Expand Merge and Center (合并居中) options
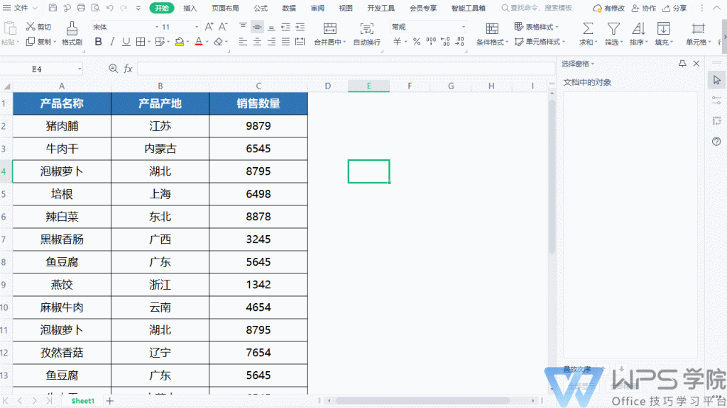The height and width of the screenshot is (408, 727). point(344,42)
